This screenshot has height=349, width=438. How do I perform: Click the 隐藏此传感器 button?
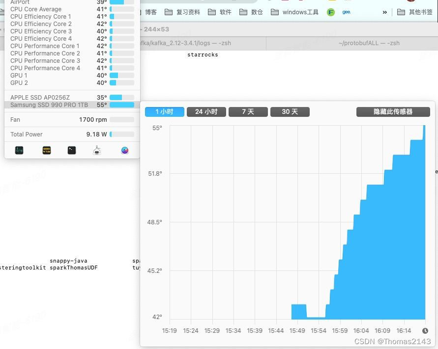coord(393,111)
